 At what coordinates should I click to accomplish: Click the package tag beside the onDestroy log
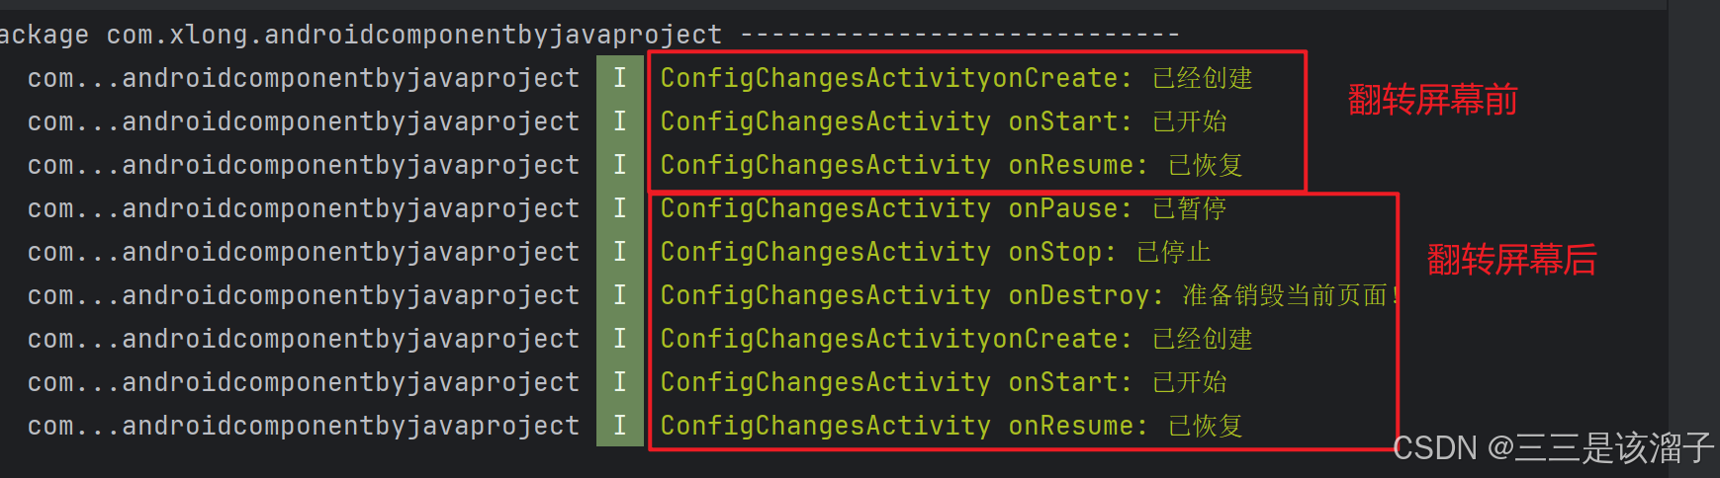[304, 295]
